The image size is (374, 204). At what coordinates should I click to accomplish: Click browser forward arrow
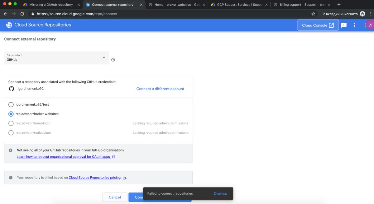[x=14, y=14]
